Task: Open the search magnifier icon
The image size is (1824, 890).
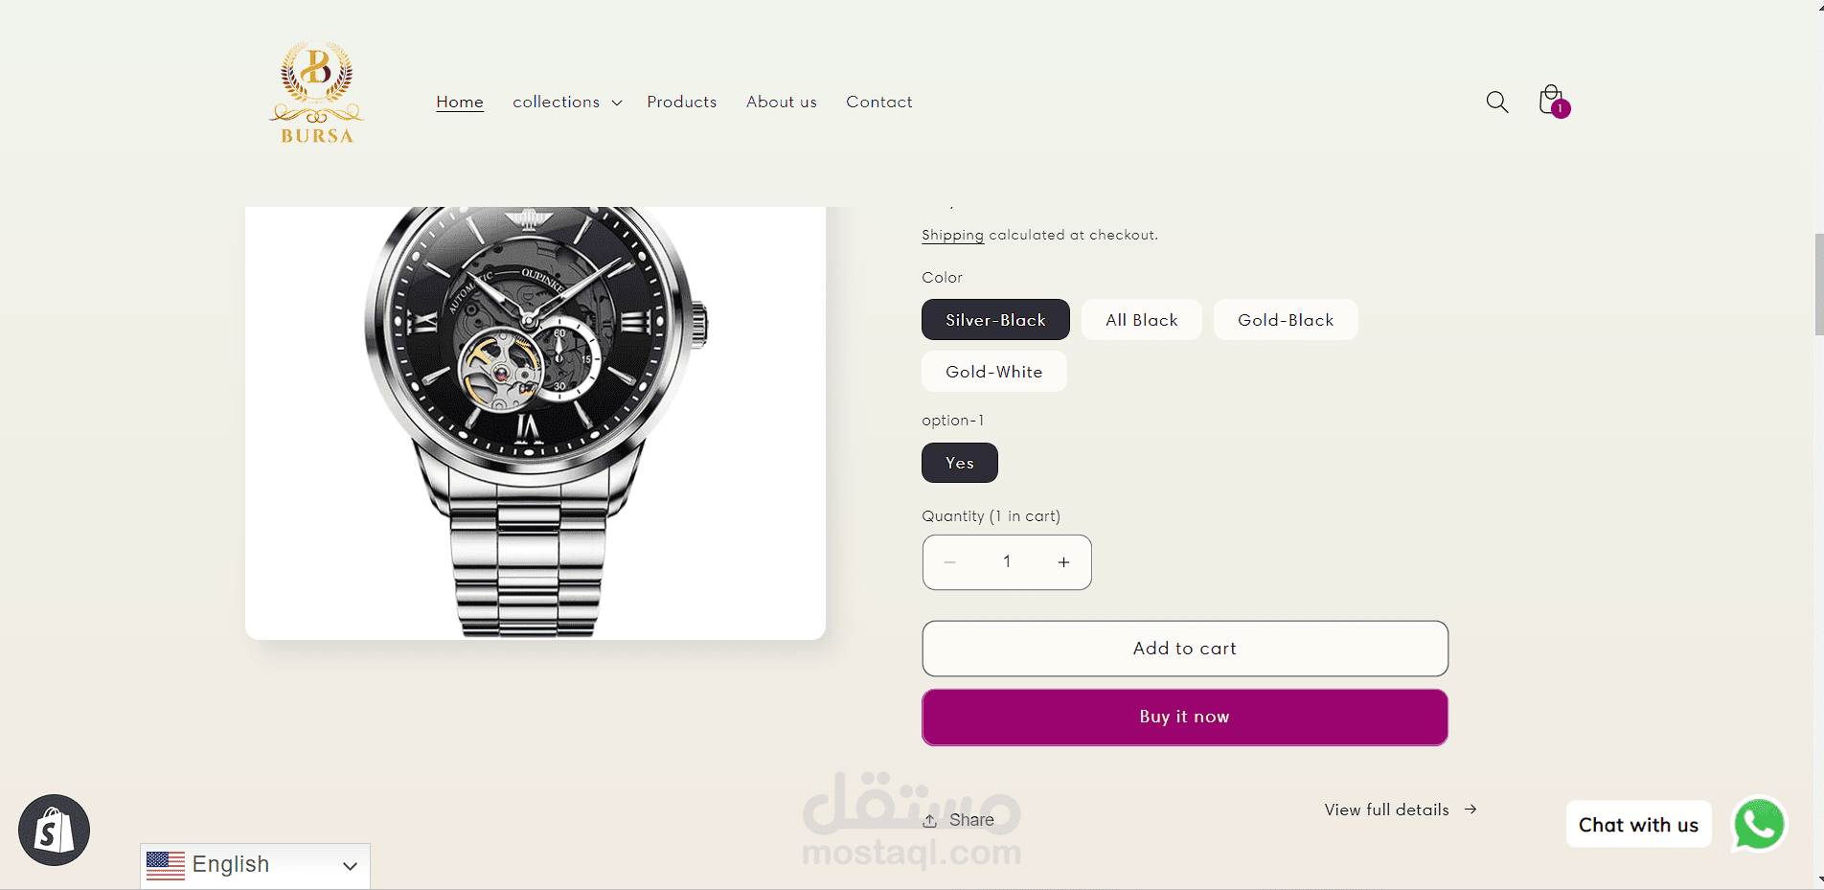Action: pos(1496,102)
